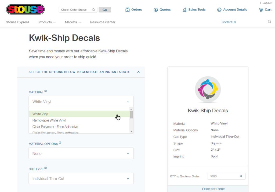275x192 pixels.
Task: Click the Material Options info icon
Action: click(60, 143)
